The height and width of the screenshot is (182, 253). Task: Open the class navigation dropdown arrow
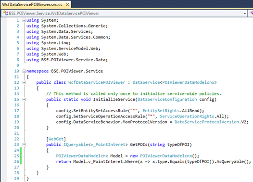click(245, 13)
